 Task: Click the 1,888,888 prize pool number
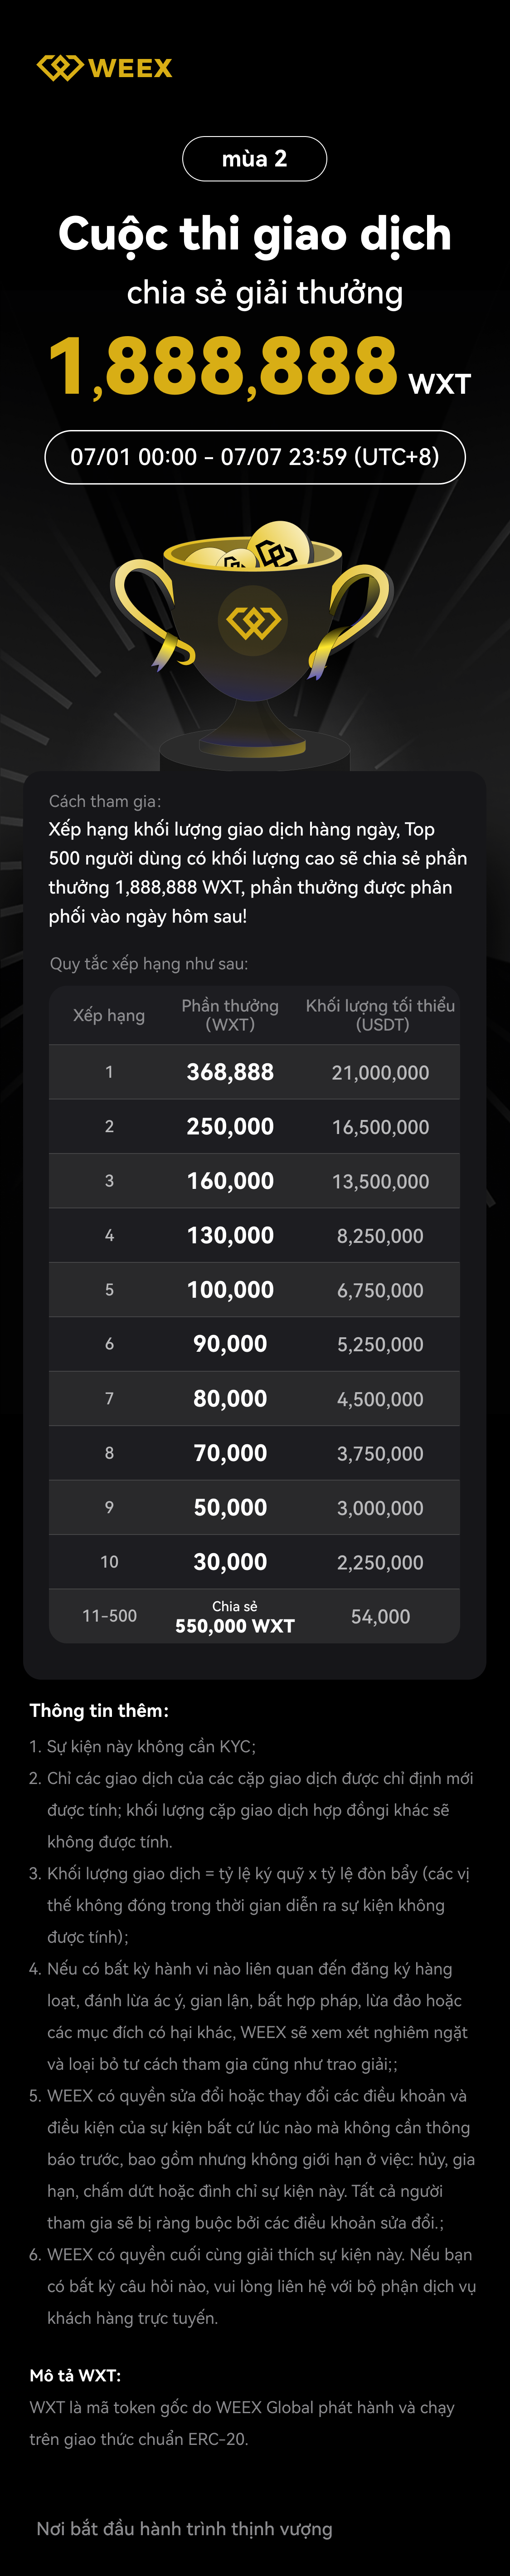pyautogui.click(x=224, y=366)
